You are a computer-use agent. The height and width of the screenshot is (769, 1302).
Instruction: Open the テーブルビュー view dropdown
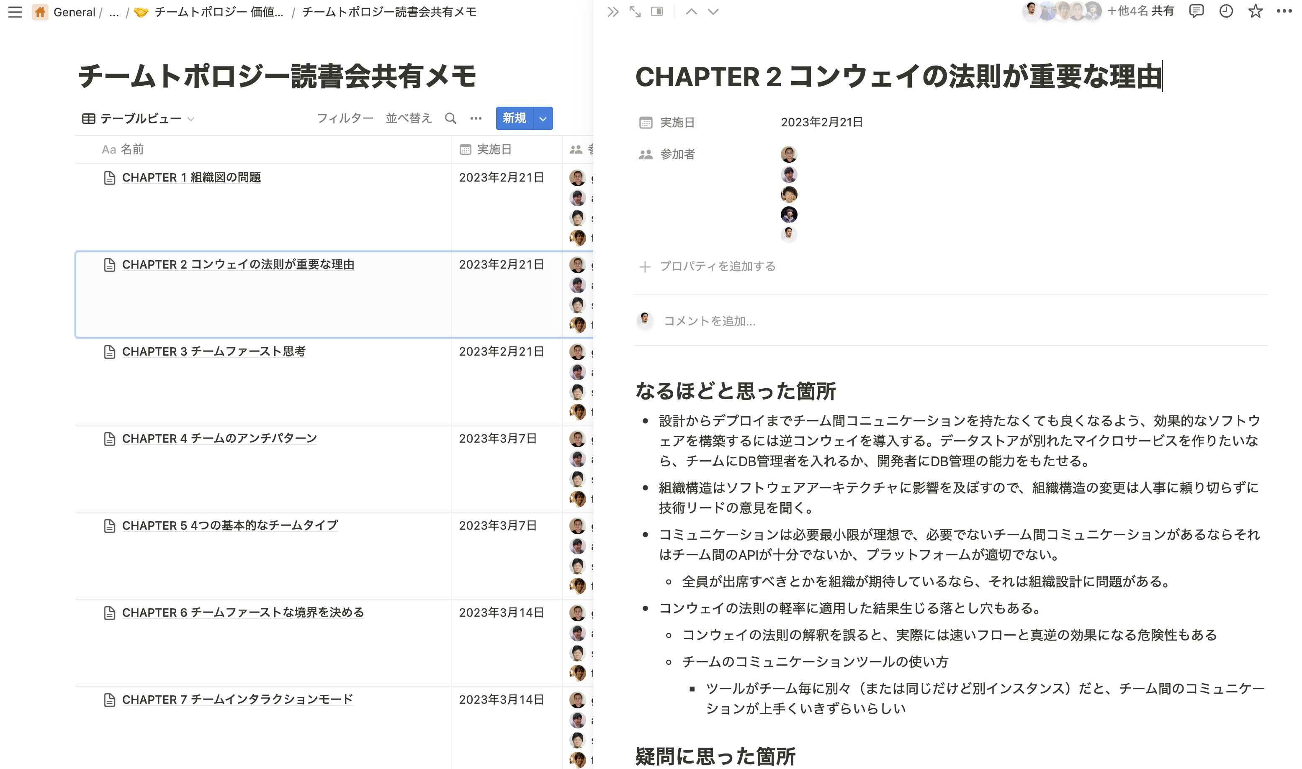191,119
